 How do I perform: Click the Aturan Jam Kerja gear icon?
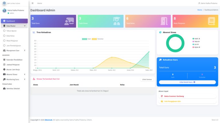click(x=4, y=69)
